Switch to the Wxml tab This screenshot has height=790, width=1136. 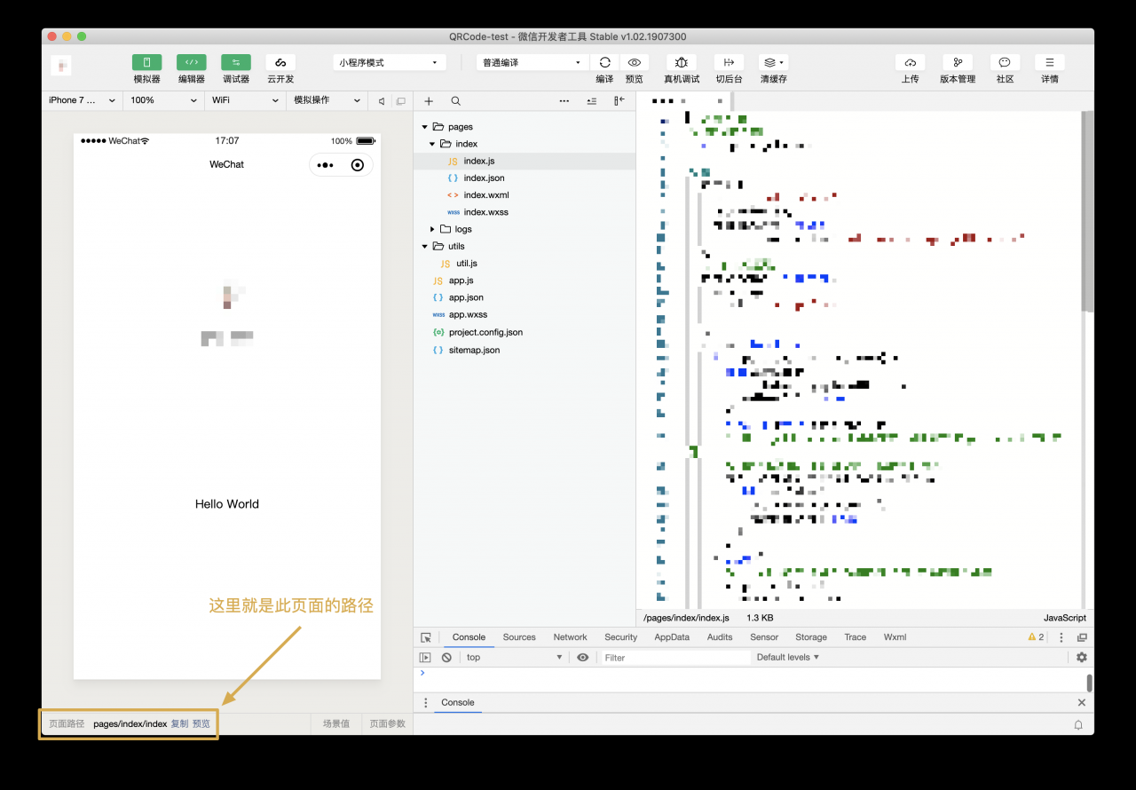point(895,637)
